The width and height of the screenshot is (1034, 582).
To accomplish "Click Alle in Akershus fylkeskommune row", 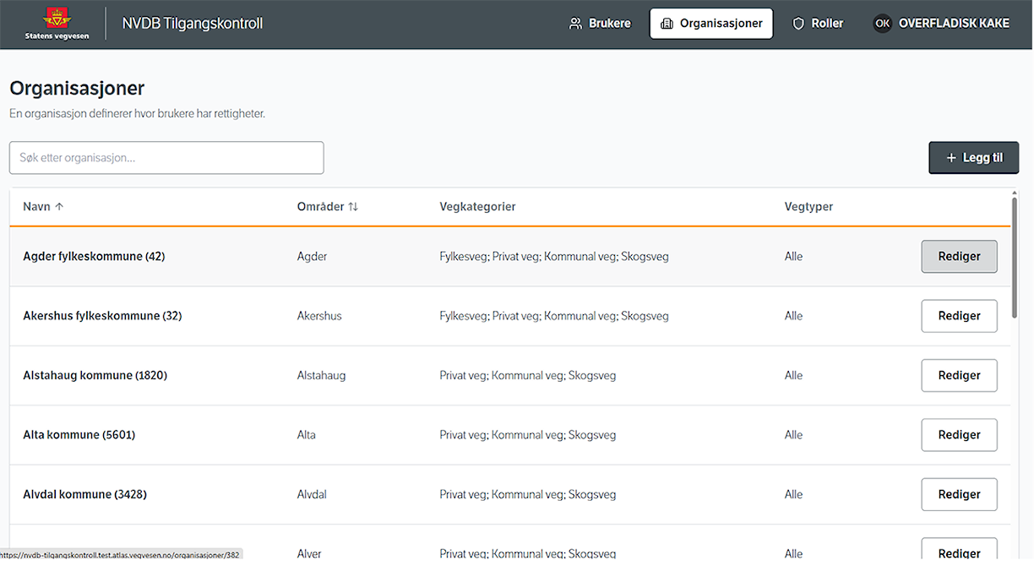I will 793,316.
